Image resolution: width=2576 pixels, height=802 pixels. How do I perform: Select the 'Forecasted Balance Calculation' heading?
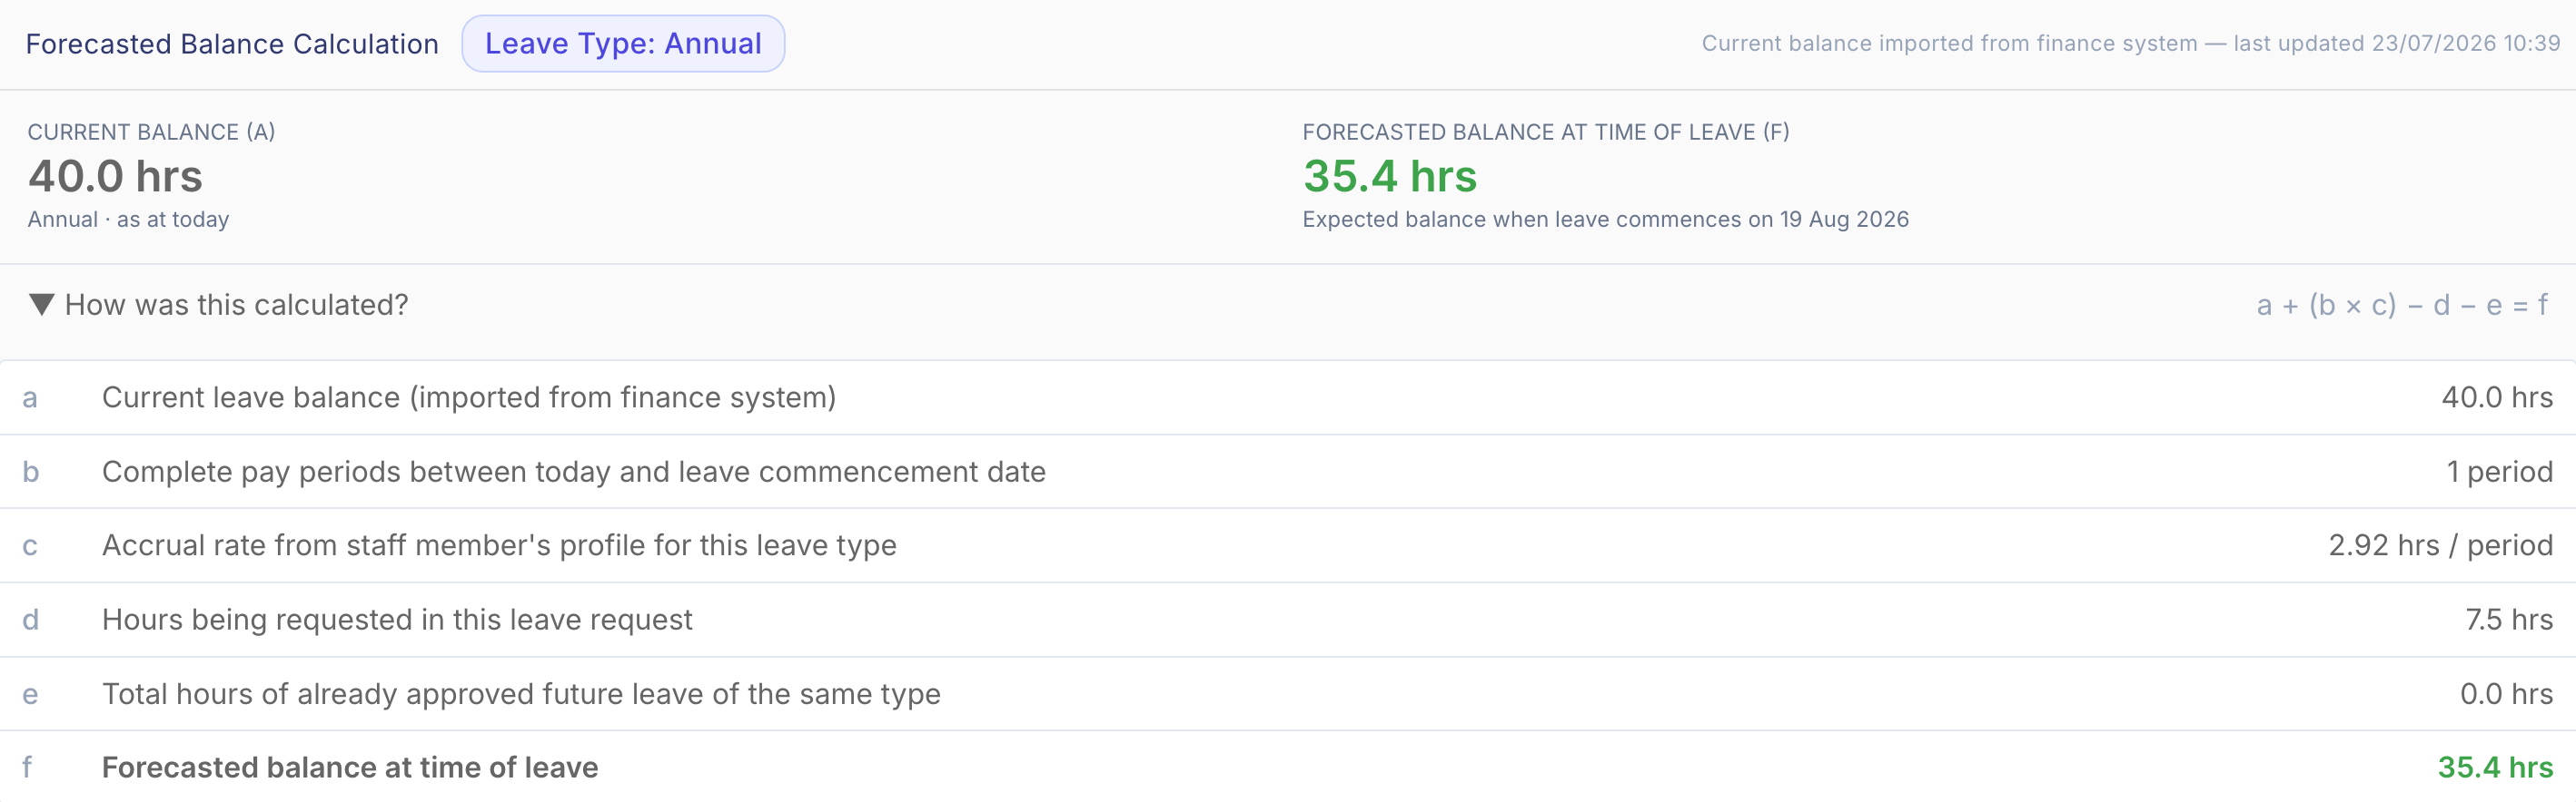pyautogui.click(x=232, y=44)
